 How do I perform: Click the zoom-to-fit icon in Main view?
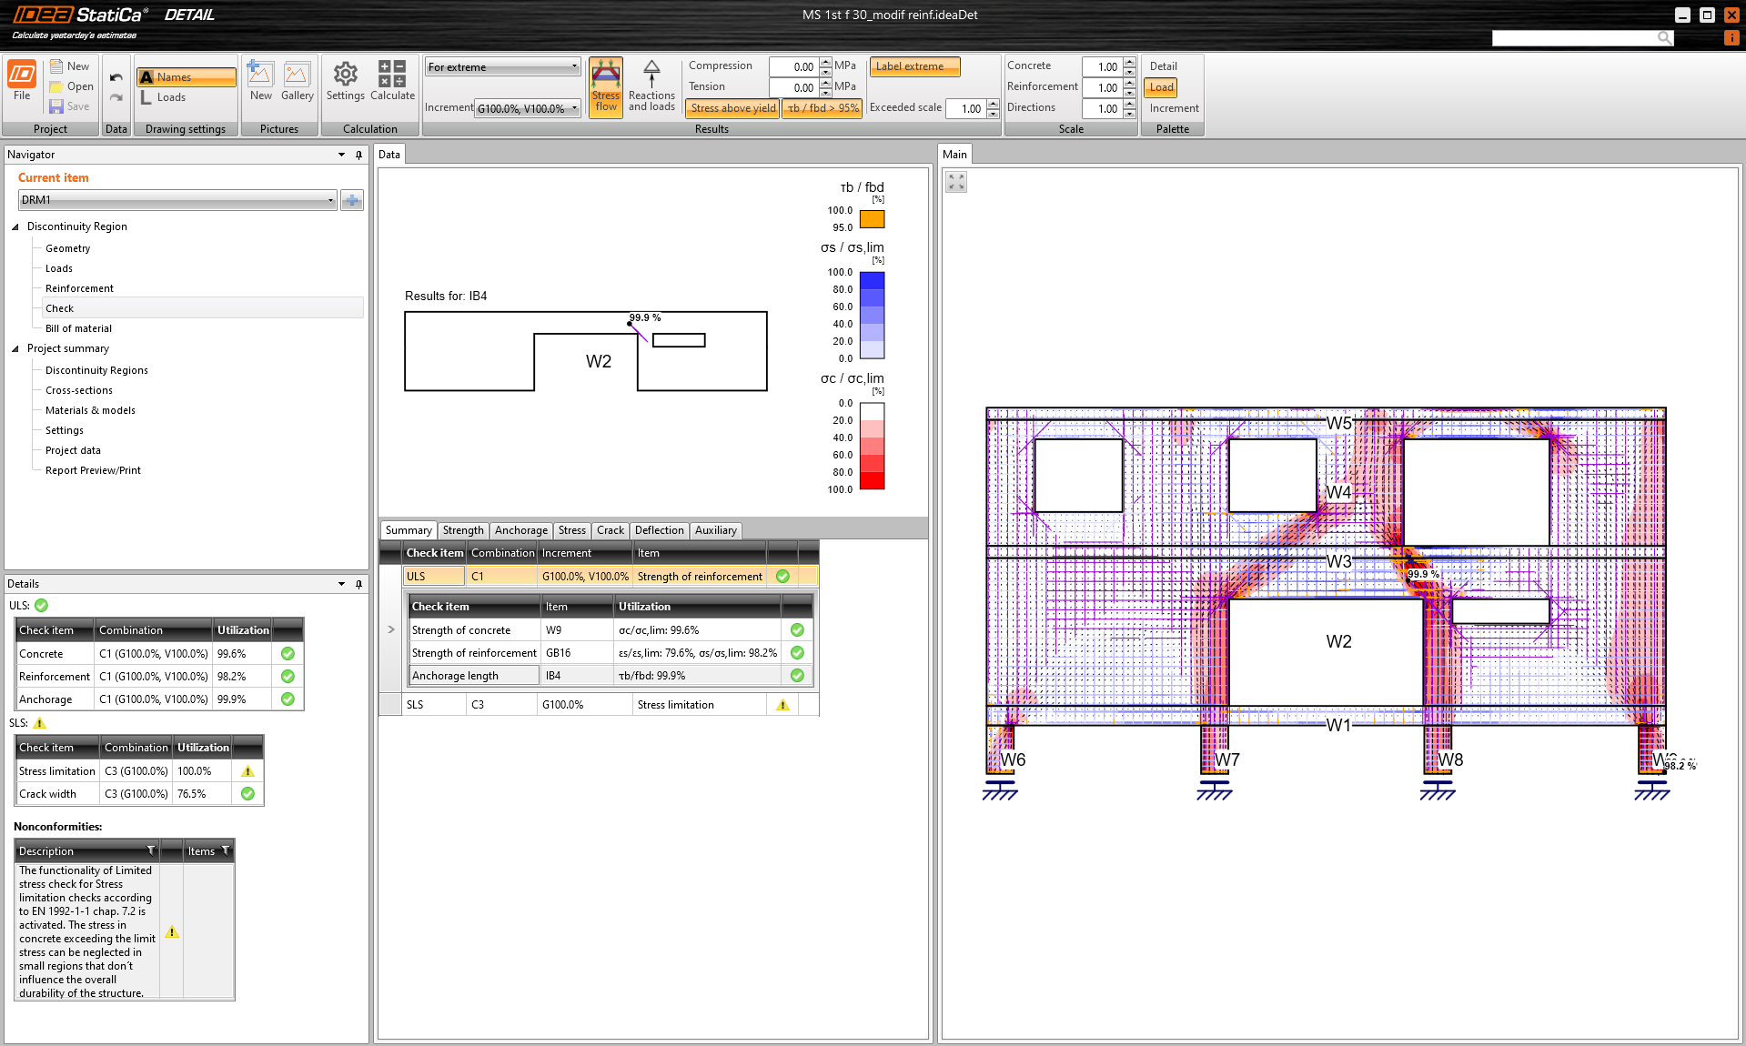tap(956, 182)
